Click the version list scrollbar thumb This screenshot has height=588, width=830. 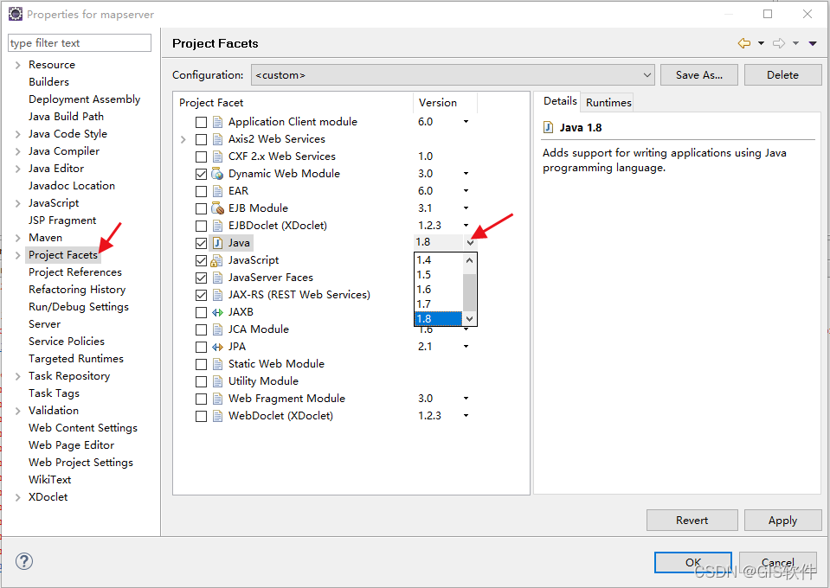click(x=469, y=292)
